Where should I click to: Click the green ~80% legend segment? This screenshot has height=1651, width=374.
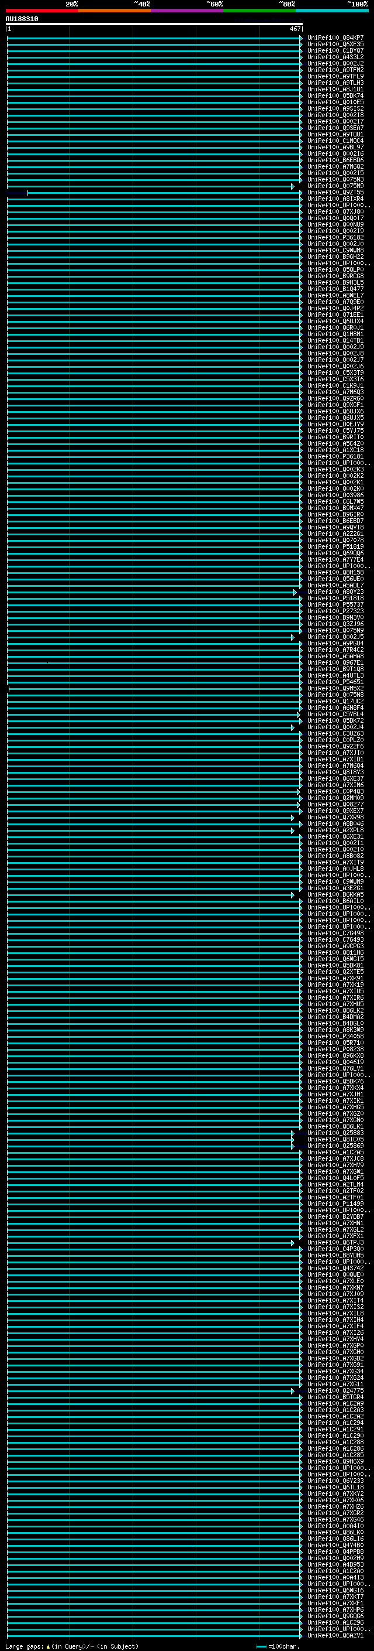point(259,11)
